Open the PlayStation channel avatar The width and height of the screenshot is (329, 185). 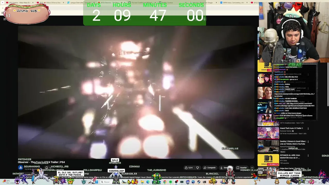[20, 168]
